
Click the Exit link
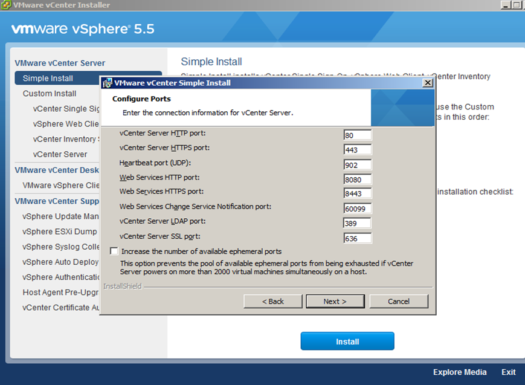509,372
